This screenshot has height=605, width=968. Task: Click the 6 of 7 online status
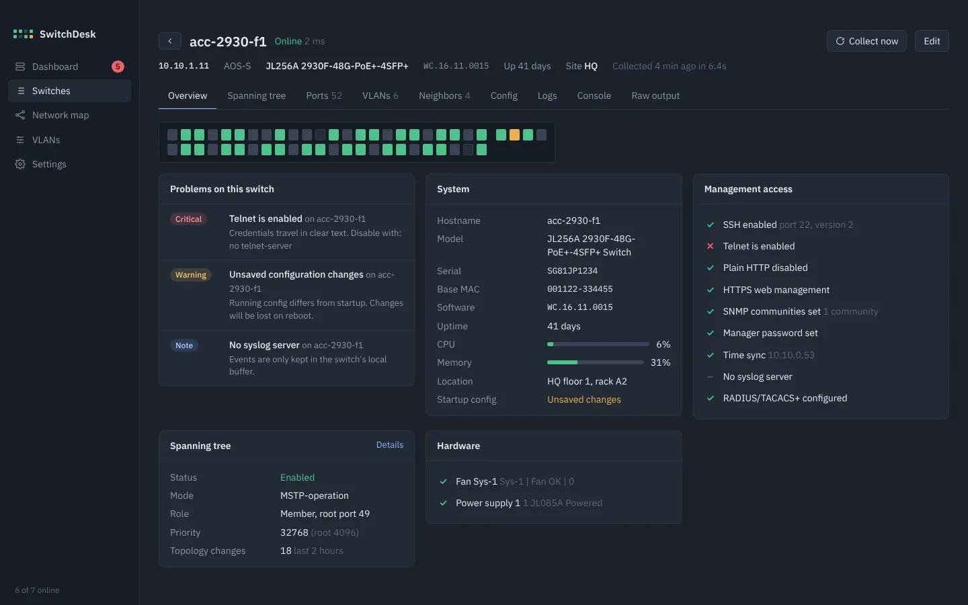click(x=37, y=590)
